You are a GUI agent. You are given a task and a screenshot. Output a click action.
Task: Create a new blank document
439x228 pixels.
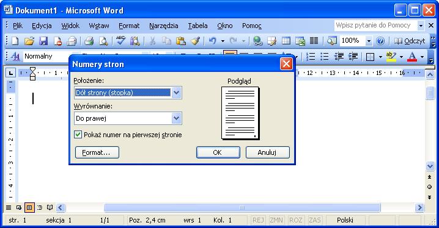tap(15, 41)
